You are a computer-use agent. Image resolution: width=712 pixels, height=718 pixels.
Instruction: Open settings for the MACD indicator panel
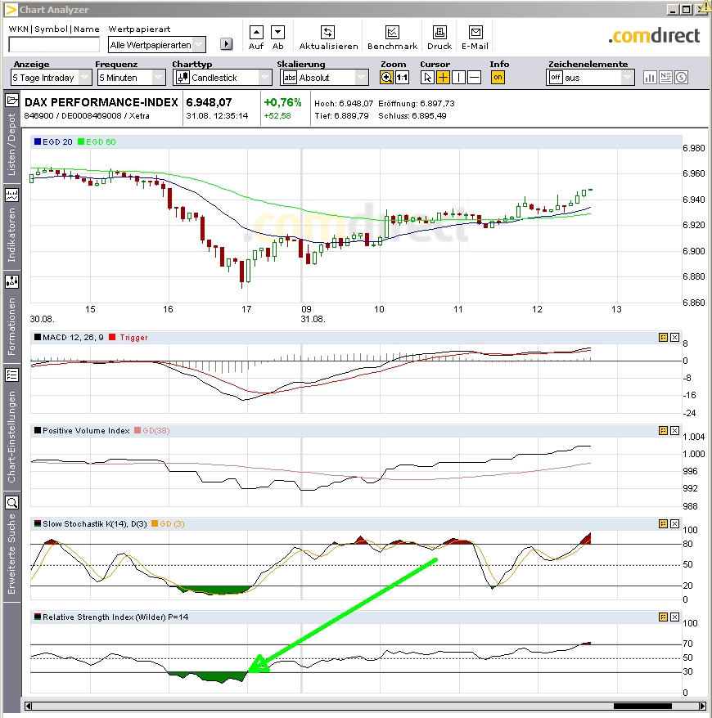[x=665, y=337]
